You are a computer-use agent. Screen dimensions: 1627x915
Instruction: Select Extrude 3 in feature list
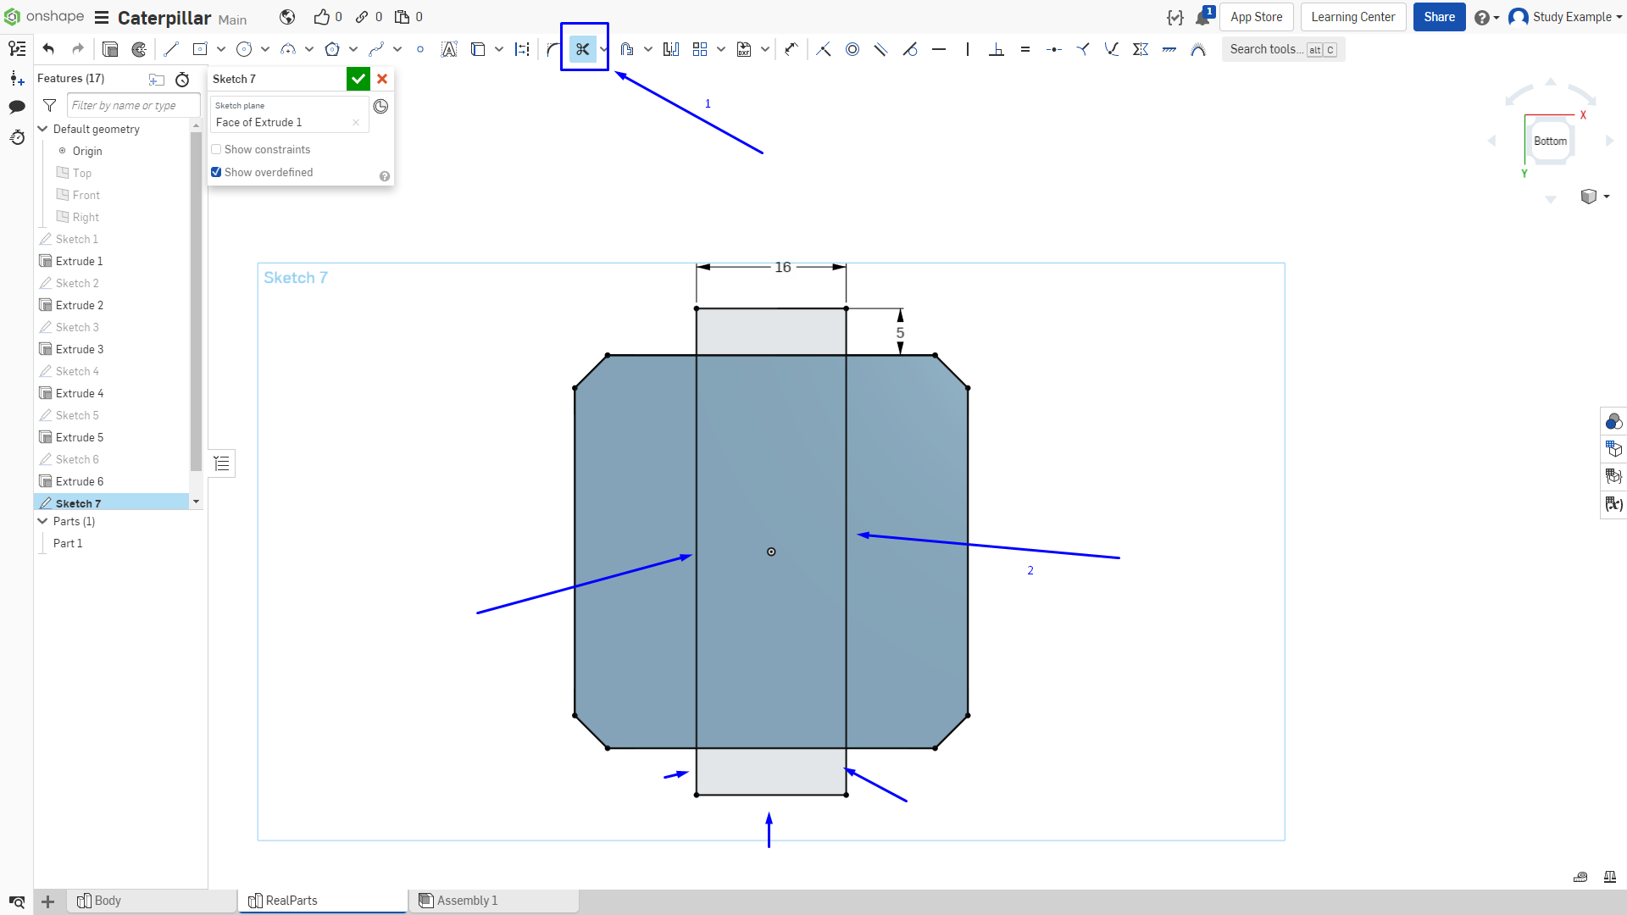[x=79, y=349]
